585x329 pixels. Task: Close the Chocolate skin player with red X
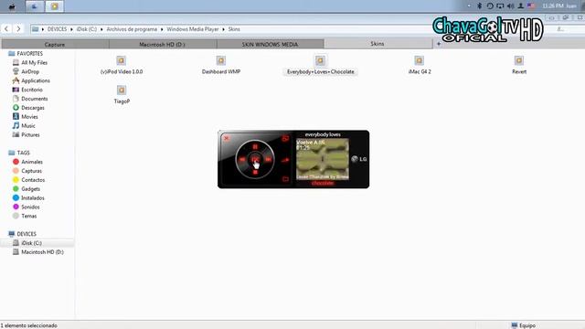click(226, 138)
